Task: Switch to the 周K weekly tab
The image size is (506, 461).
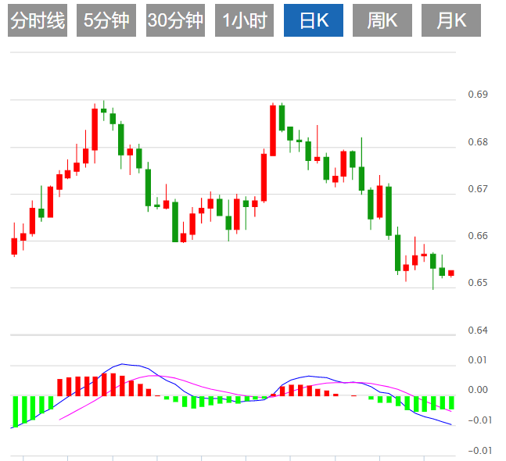Action: click(x=382, y=20)
